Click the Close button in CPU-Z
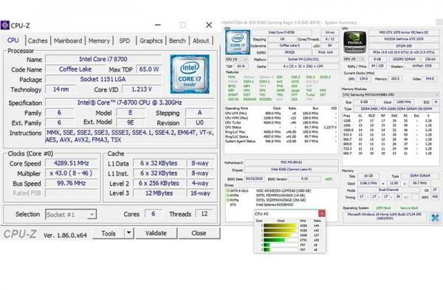The width and height of the screenshot is (443, 290). coord(199,233)
